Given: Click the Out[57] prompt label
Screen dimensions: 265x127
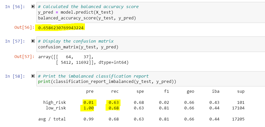Looking at the screenshot, I should click(x=24, y=57).
